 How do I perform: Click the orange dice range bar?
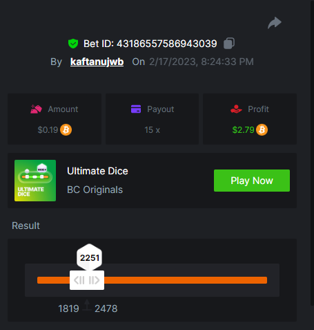point(152,280)
